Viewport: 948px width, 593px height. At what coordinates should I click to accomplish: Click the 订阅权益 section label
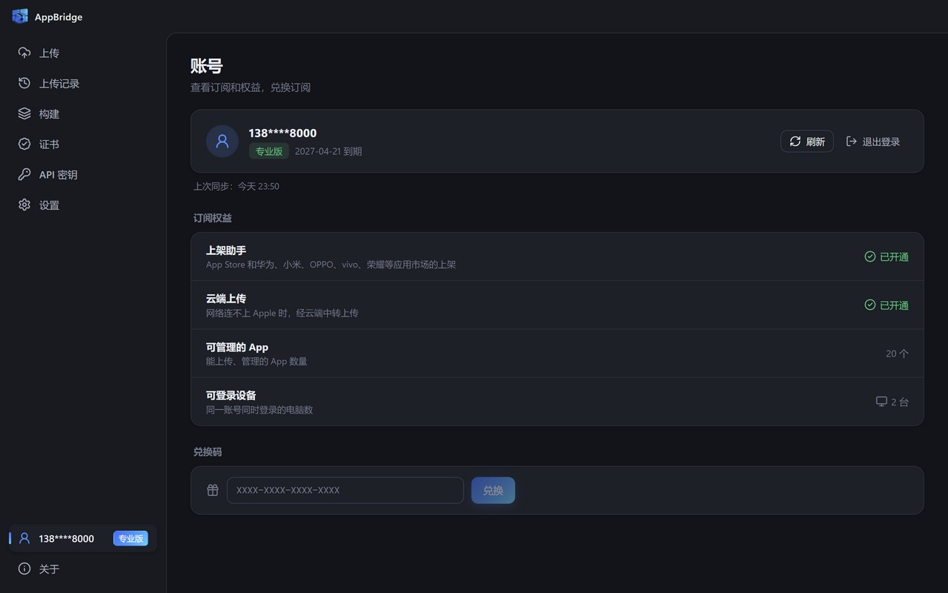coord(213,218)
